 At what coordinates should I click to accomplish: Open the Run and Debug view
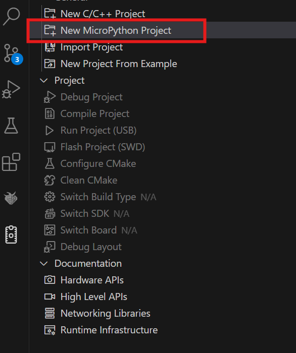tap(11, 89)
